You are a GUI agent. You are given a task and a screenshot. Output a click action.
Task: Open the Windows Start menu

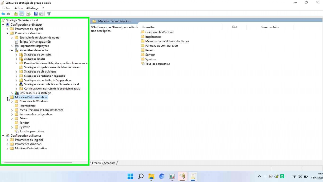pos(130,177)
